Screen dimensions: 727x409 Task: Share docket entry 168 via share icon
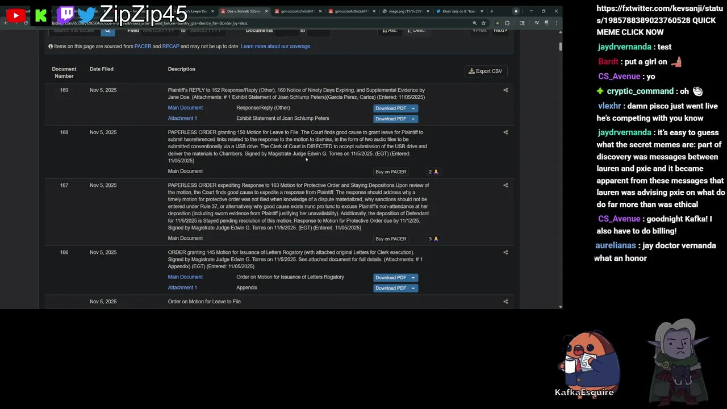coord(505,132)
